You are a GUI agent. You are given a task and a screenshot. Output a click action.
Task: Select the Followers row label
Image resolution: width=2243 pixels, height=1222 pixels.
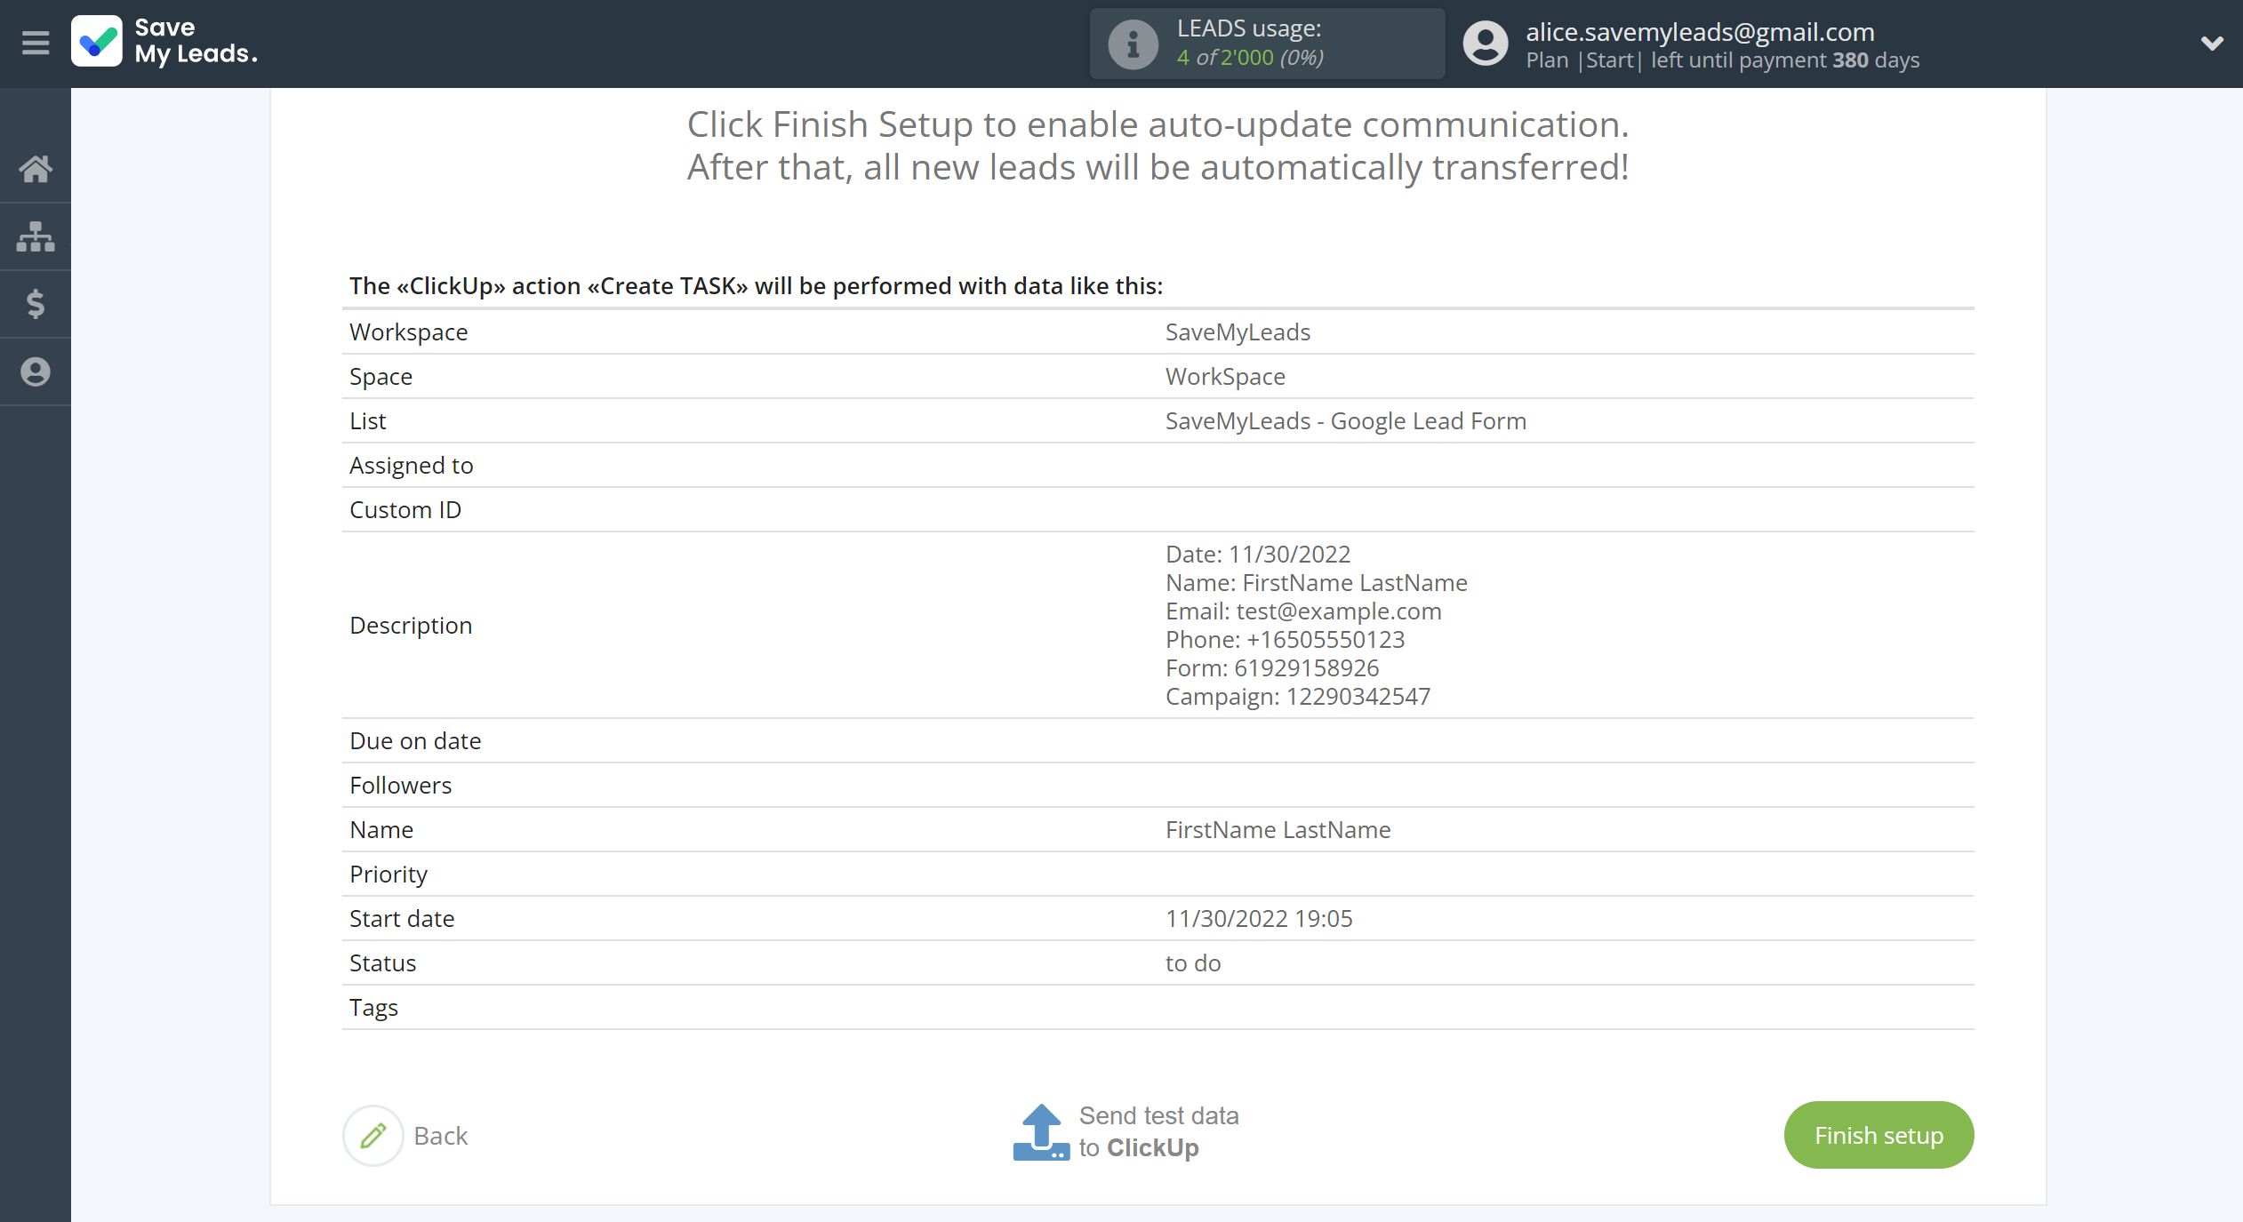400,786
